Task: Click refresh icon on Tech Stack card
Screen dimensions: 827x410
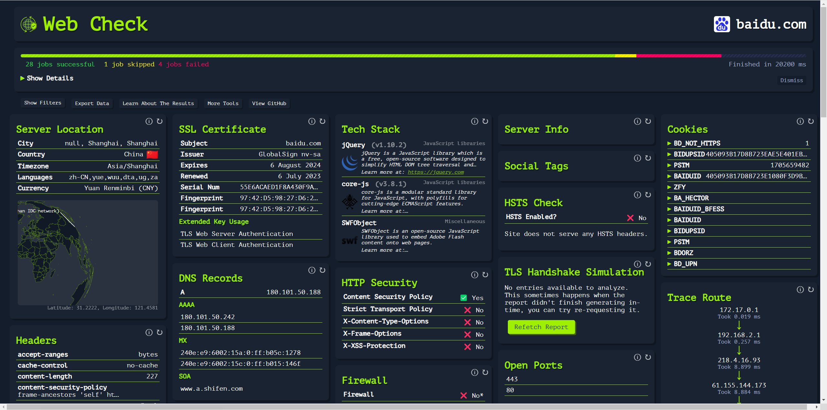Action: [485, 121]
